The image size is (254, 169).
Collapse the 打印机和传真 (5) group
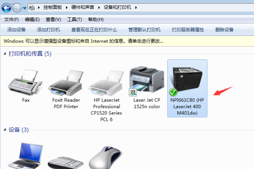tap(5, 54)
